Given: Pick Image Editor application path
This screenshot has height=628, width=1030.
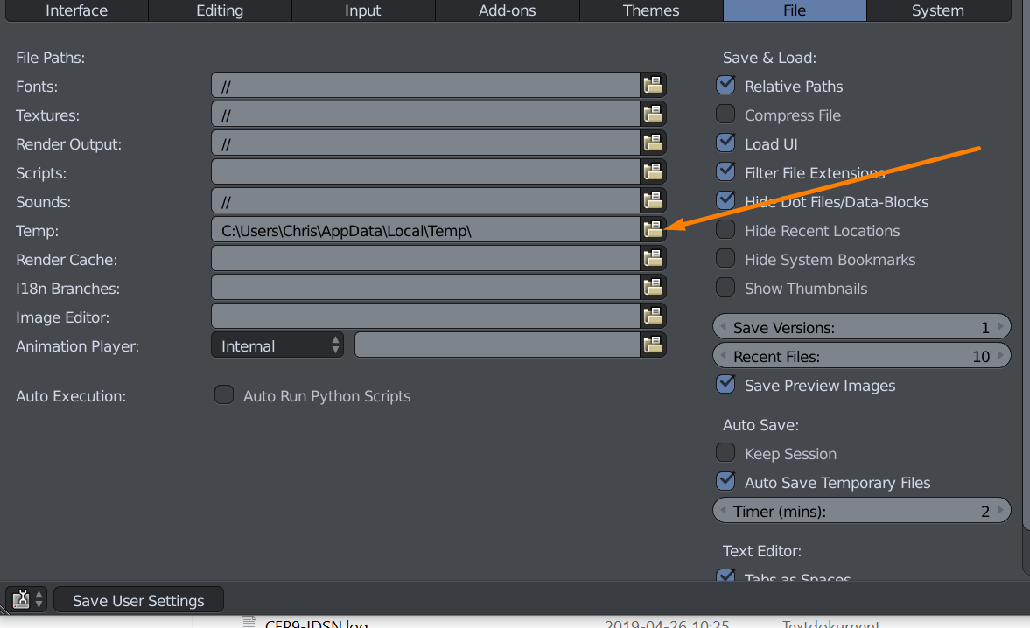Looking at the screenshot, I should tap(653, 317).
